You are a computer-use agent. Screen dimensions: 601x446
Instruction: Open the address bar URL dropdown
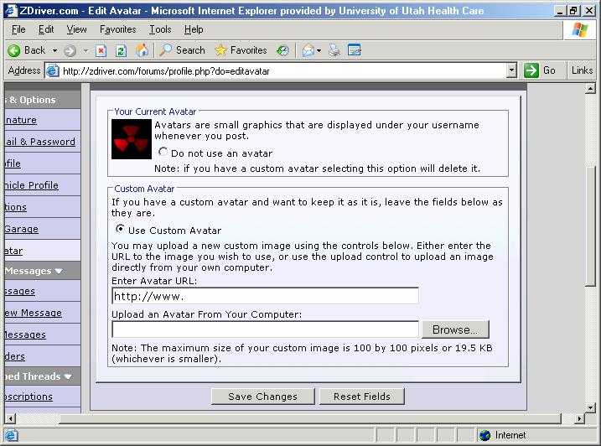click(511, 71)
